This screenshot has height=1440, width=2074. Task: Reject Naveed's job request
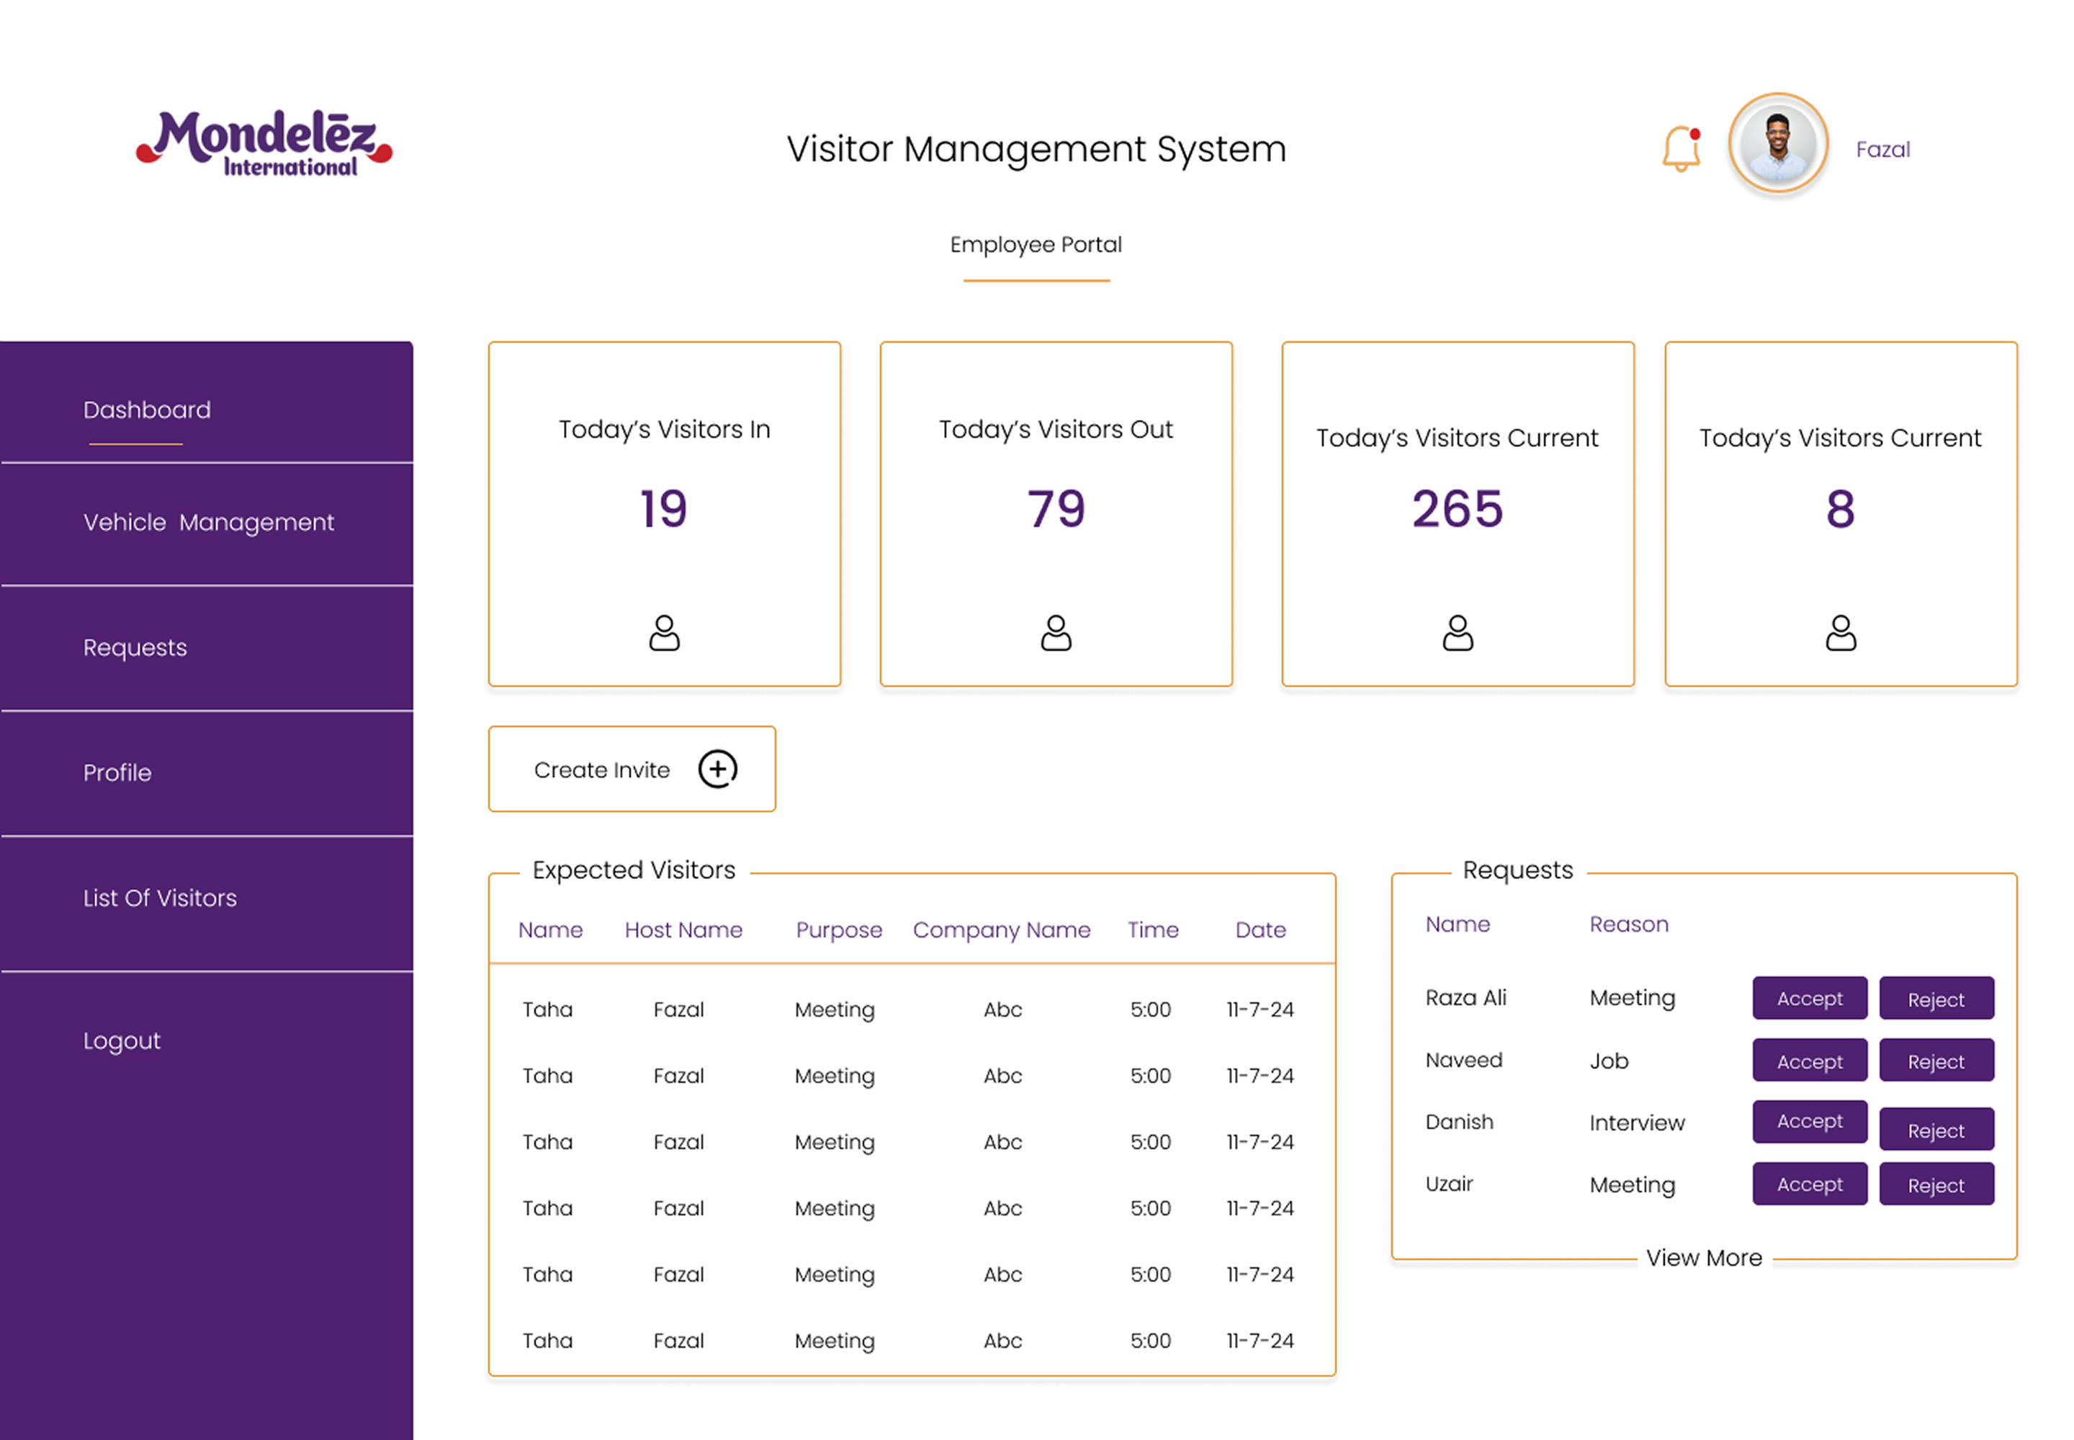(x=1936, y=1060)
